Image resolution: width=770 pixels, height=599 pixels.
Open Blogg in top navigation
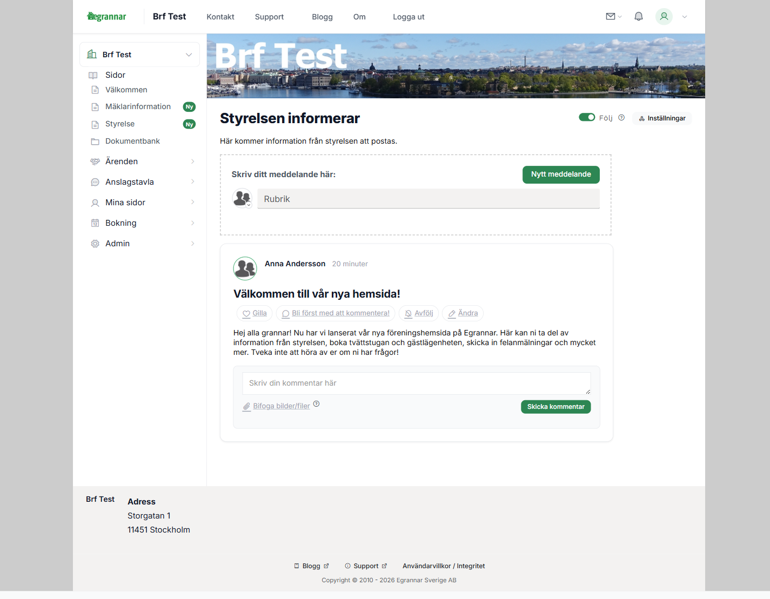tap(322, 17)
